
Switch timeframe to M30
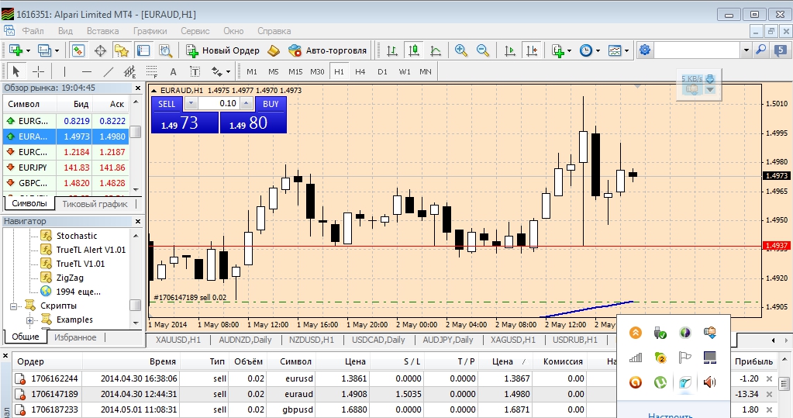coord(317,72)
